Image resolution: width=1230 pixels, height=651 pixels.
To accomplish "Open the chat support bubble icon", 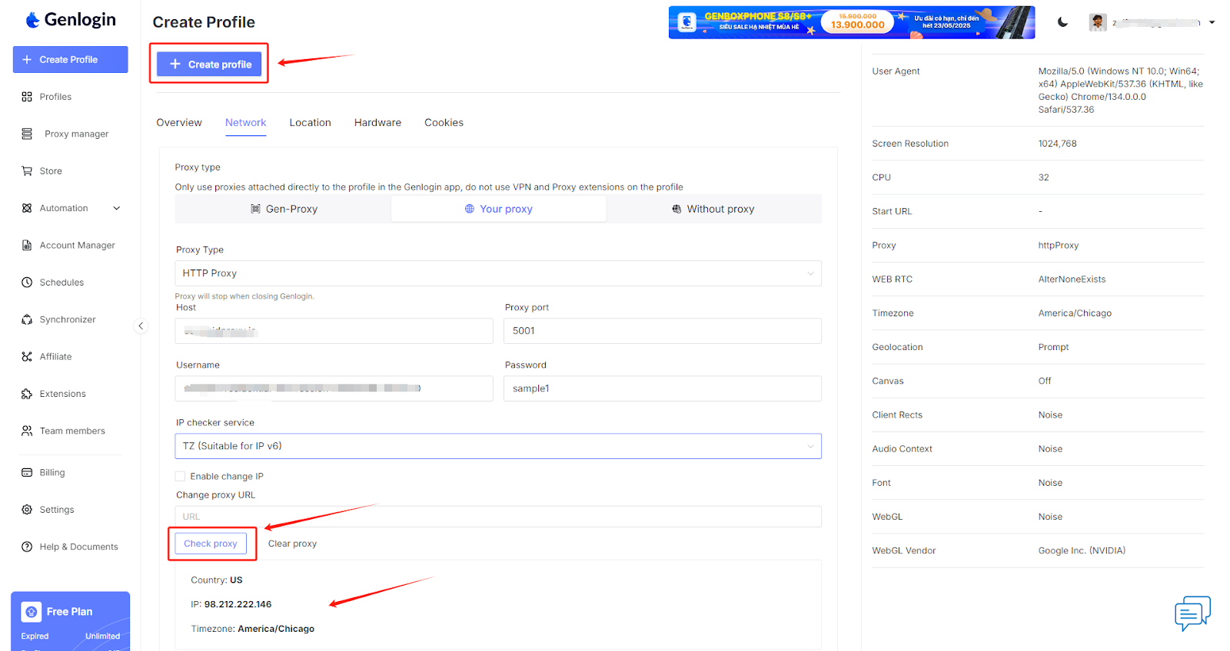I will [1192, 613].
